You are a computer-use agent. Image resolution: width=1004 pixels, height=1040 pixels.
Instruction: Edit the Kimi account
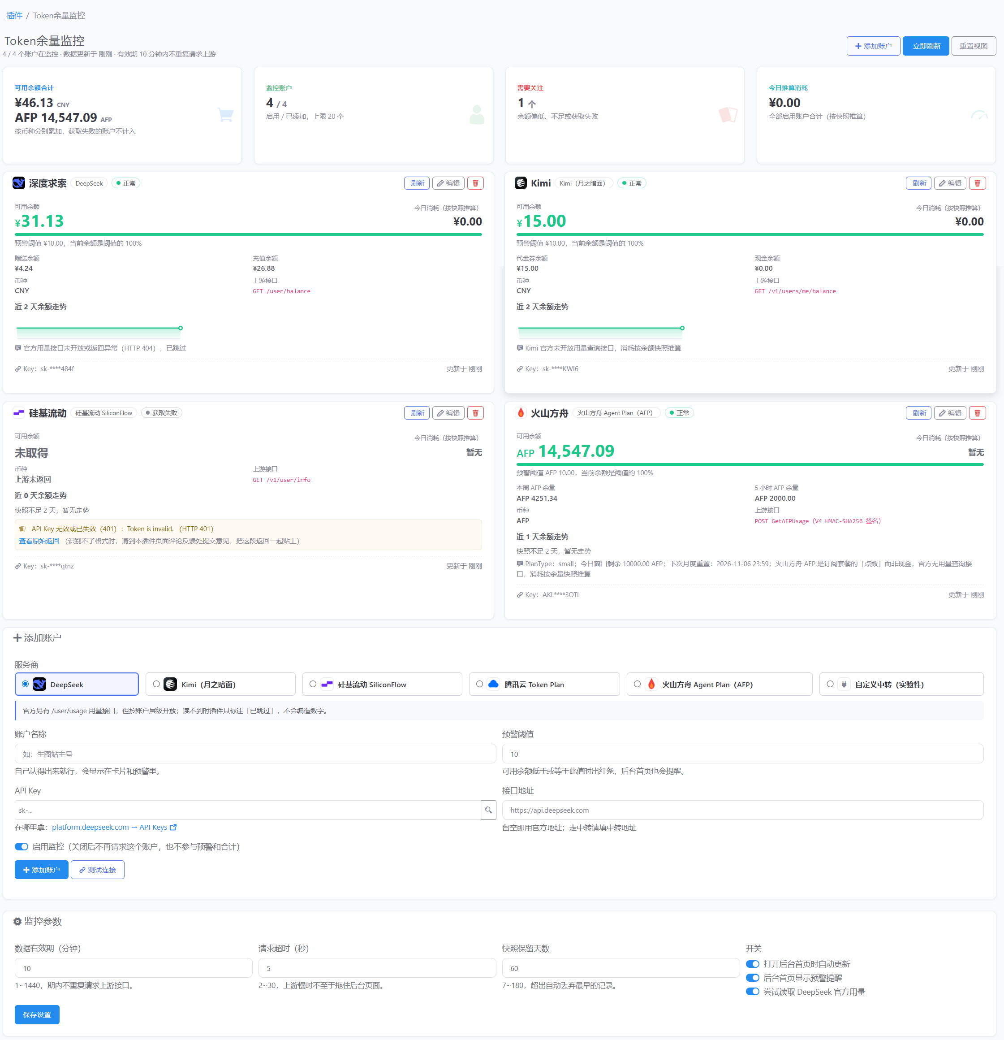click(x=950, y=183)
